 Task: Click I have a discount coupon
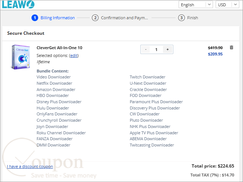(x=30, y=166)
